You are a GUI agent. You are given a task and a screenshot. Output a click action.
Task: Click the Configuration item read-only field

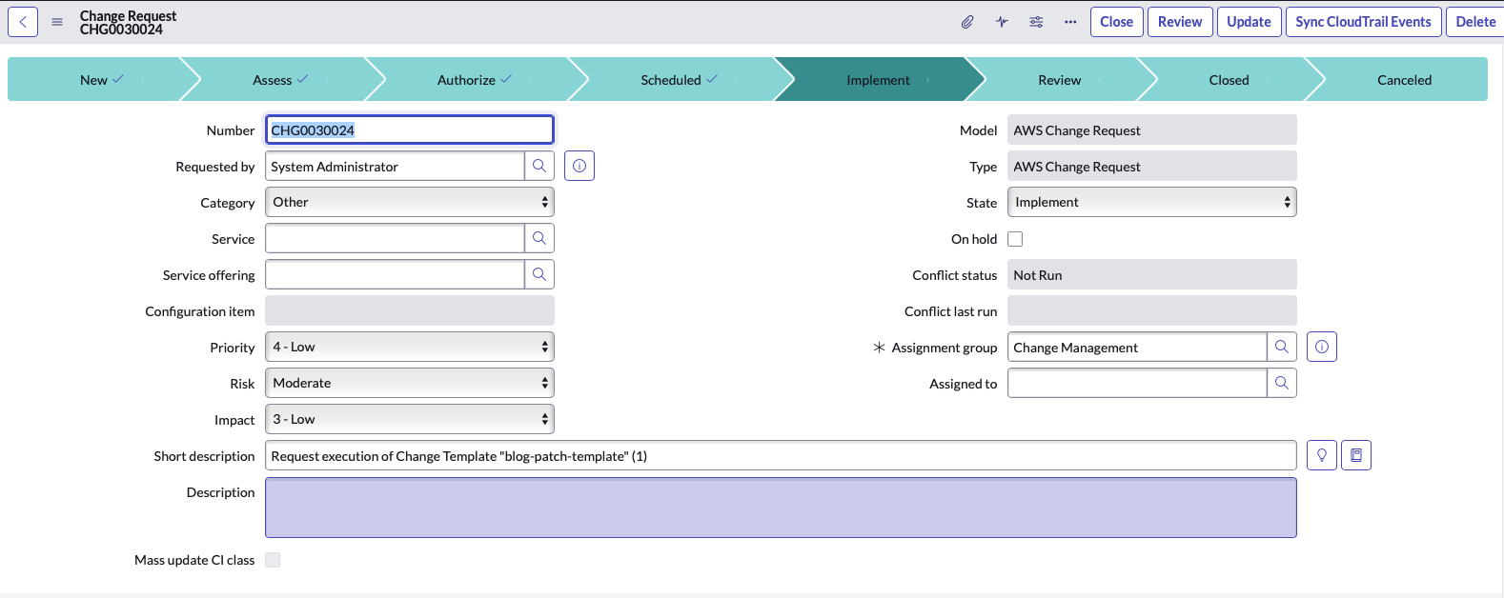(x=410, y=310)
